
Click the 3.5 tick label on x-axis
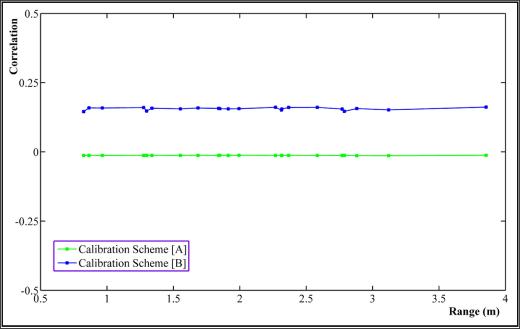pyautogui.click(x=439, y=300)
